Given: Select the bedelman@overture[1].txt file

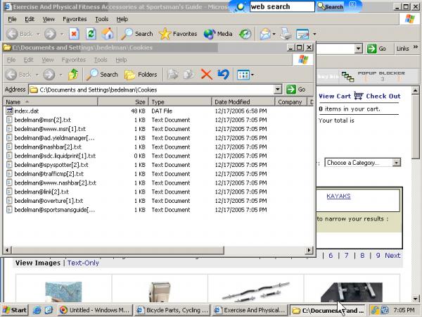Looking at the screenshot, I should tap(49, 201).
